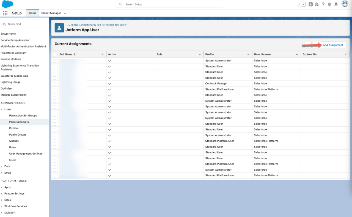Switch to the Object Manager tab
Viewport: 352px width, 217px height.
coord(51,13)
